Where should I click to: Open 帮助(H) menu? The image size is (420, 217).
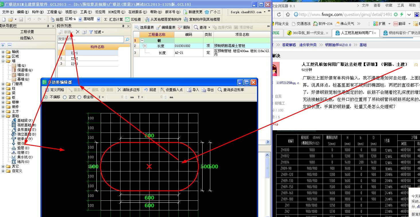click(156, 12)
